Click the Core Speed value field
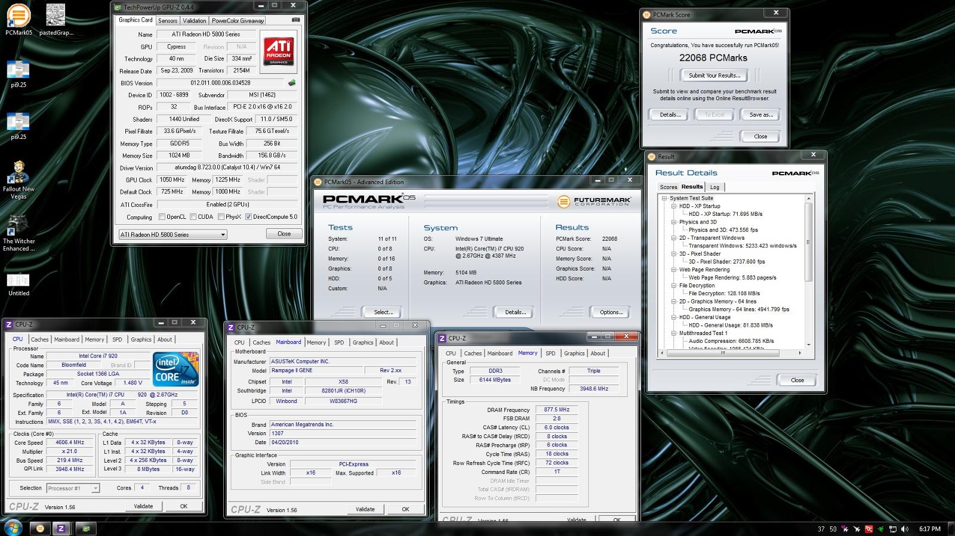The width and height of the screenshot is (955, 536). (x=69, y=442)
